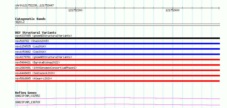
Task: Click the 121752400 ruler position label
Action: coord(172,10)
